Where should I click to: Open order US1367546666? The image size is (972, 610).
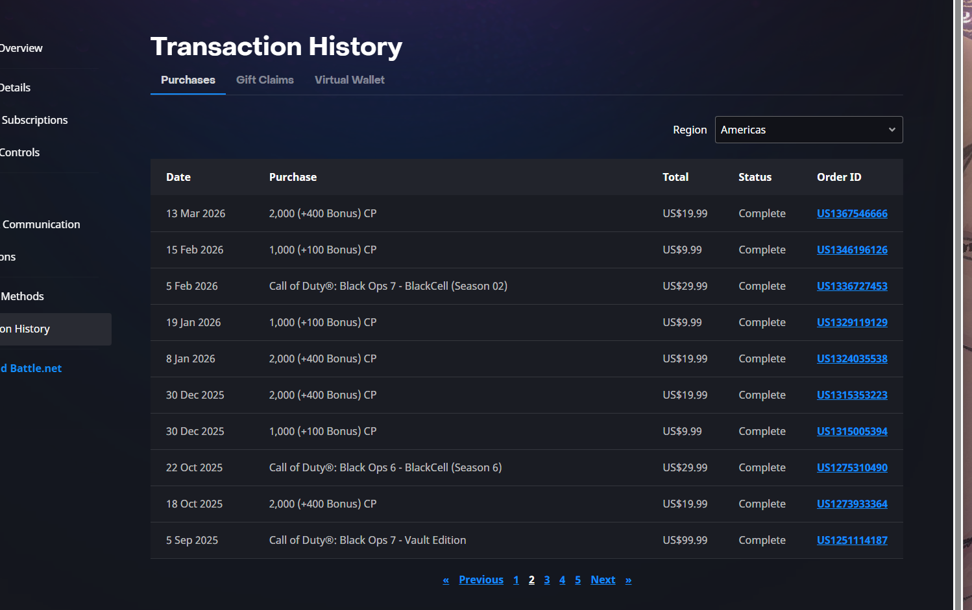(852, 213)
